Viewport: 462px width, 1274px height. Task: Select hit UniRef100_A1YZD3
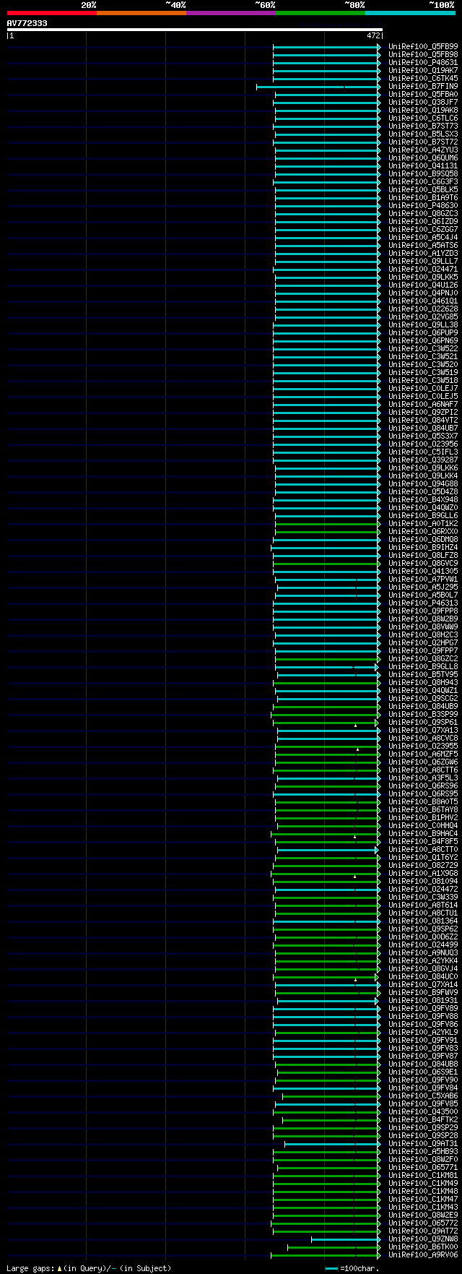423,253
